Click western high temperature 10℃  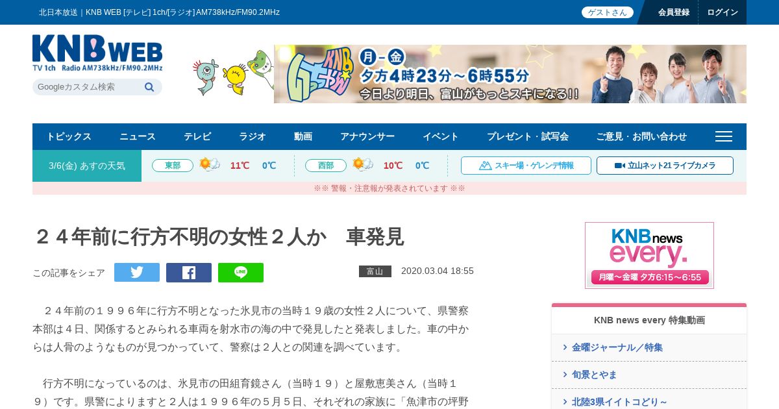point(393,166)
